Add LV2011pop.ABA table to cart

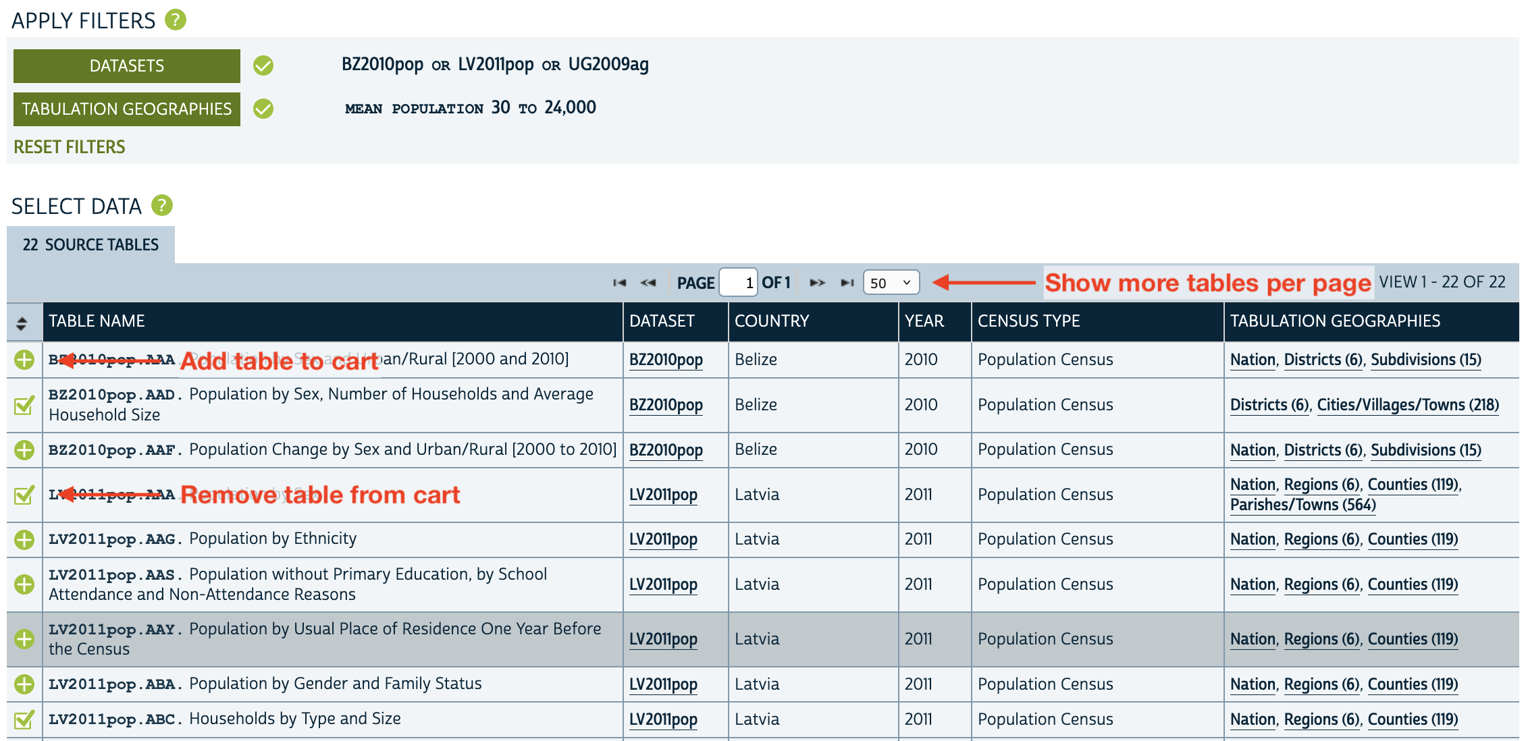point(24,684)
